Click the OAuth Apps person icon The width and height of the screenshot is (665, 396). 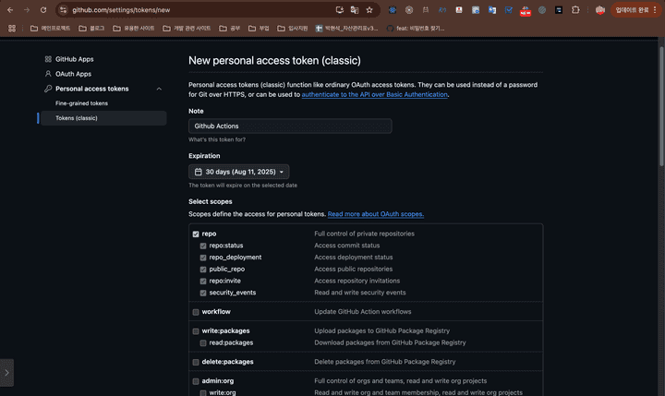pyautogui.click(x=48, y=74)
